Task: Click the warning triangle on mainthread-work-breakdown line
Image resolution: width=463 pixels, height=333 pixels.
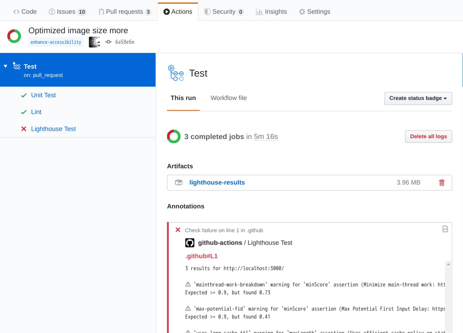Action: tap(187, 284)
